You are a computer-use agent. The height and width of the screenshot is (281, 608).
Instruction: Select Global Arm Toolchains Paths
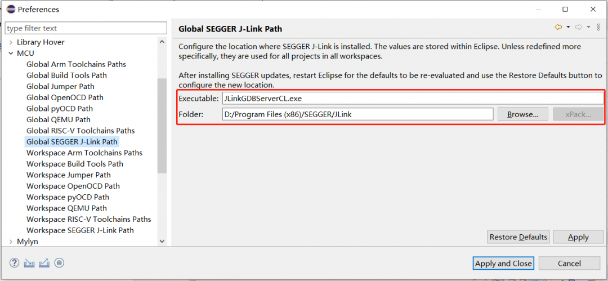(x=76, y=64)
